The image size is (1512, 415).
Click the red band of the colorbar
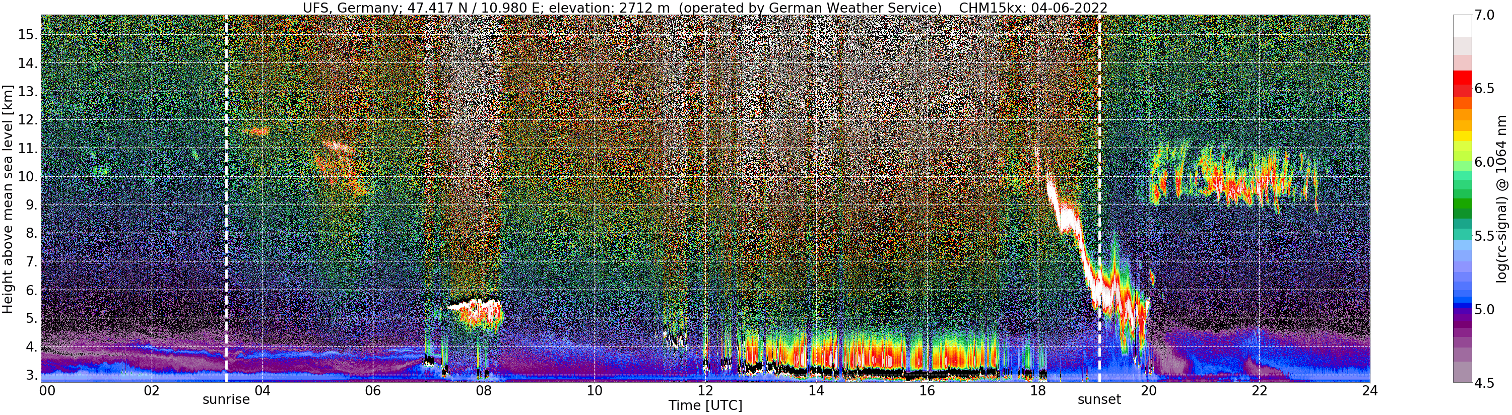click(1462, 77)
